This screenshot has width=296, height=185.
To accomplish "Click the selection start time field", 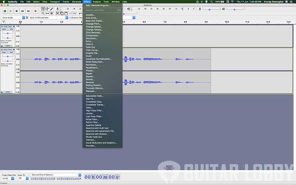I will (43, 179).
